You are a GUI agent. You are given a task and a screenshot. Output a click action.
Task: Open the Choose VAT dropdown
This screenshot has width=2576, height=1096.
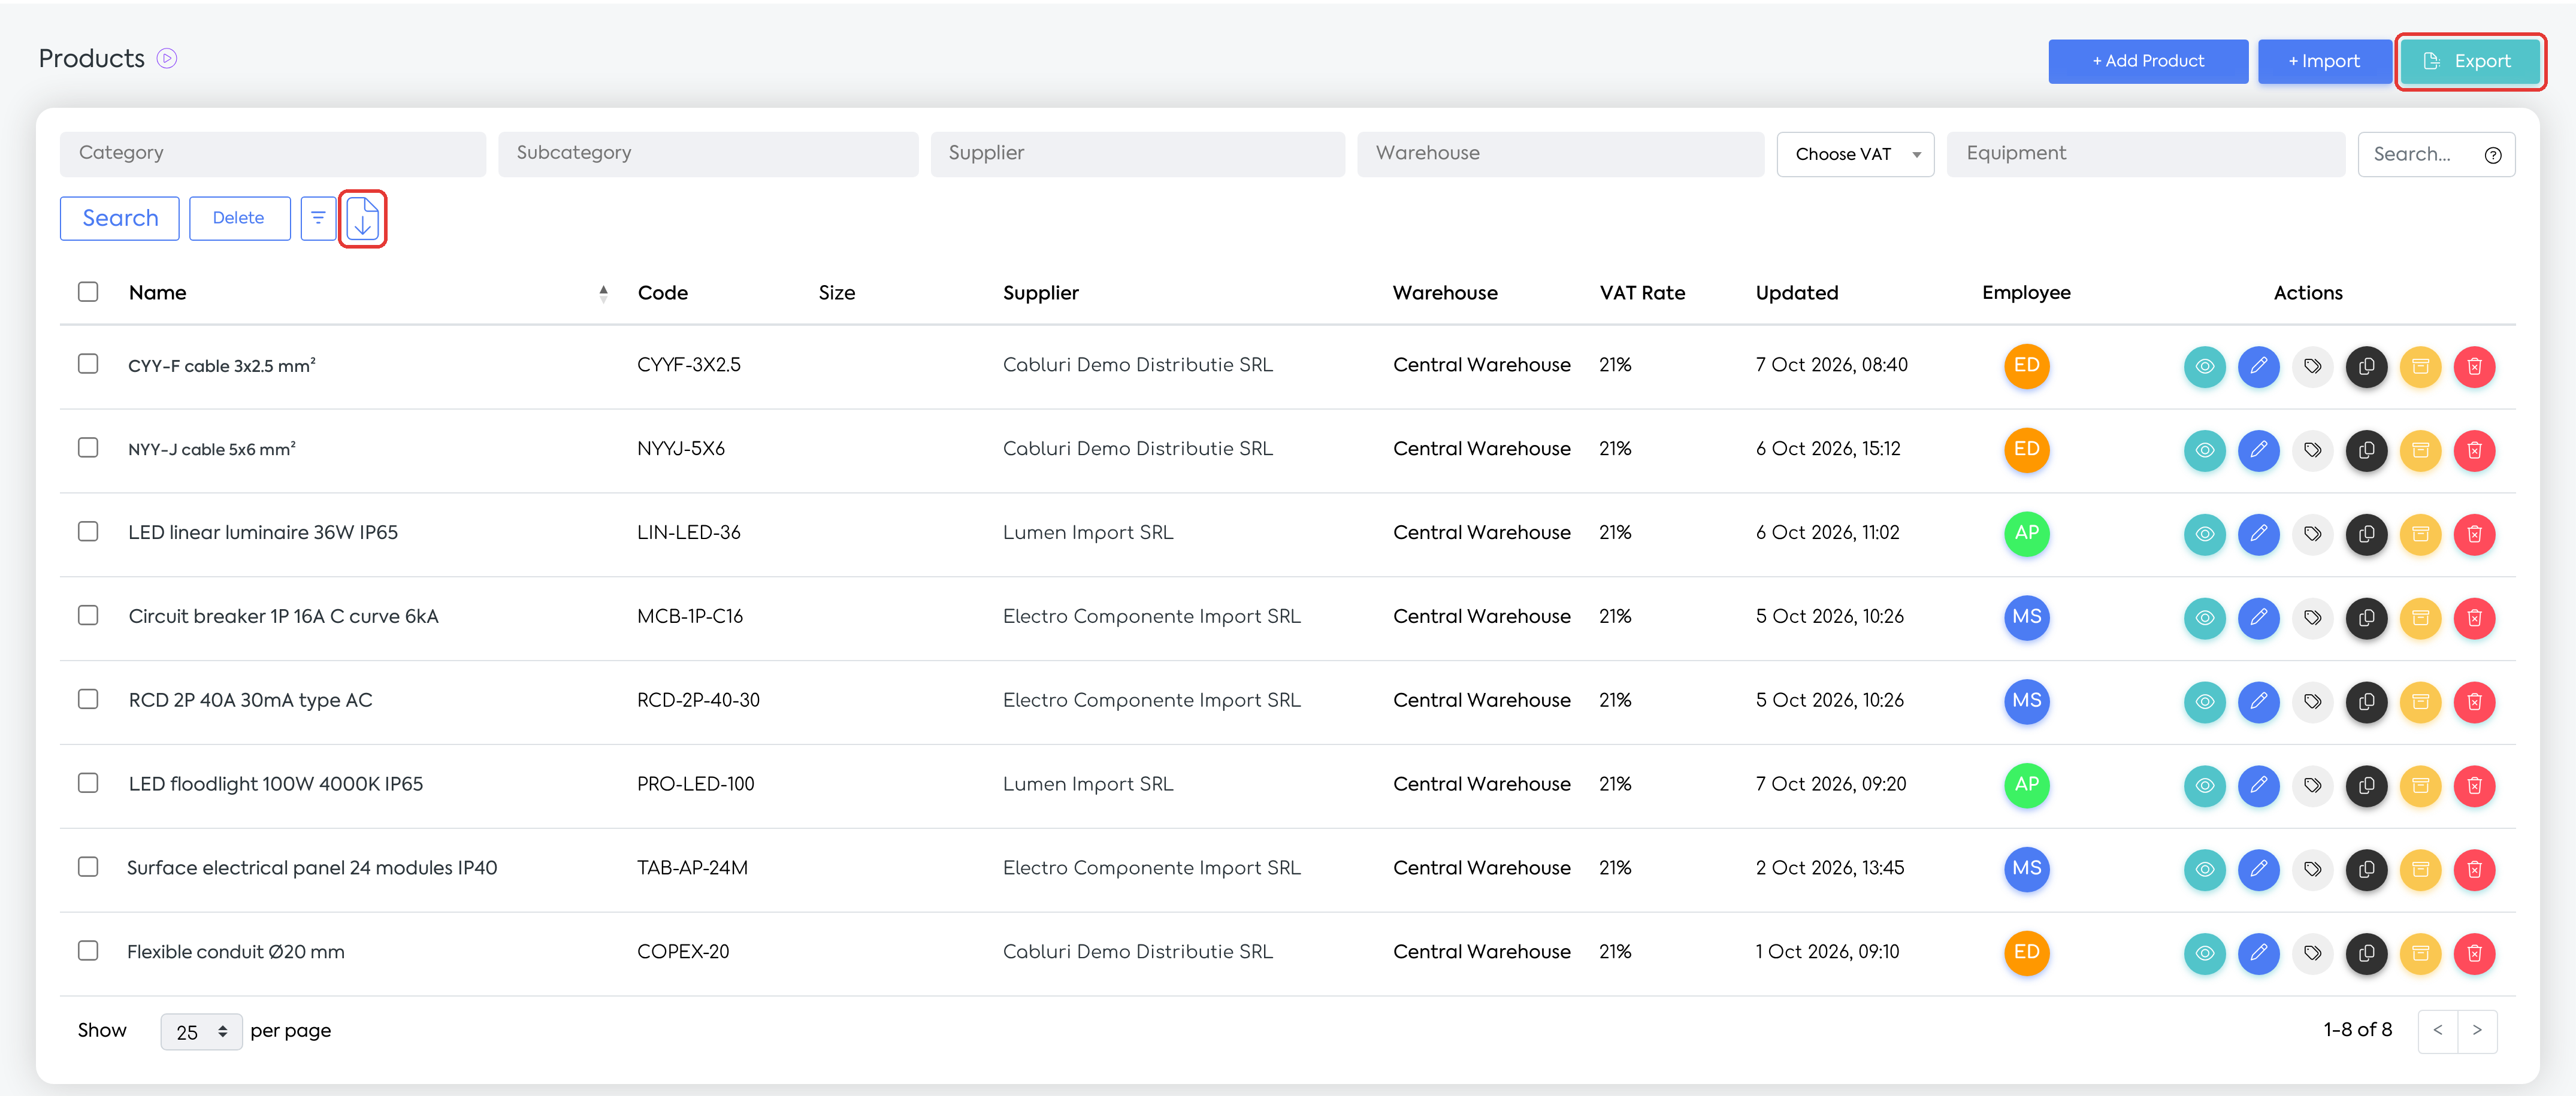1855,154
